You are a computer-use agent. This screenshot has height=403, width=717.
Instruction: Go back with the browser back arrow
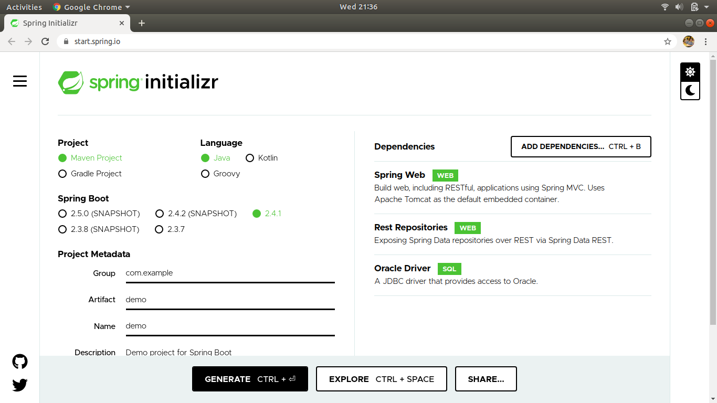(12, 41)
